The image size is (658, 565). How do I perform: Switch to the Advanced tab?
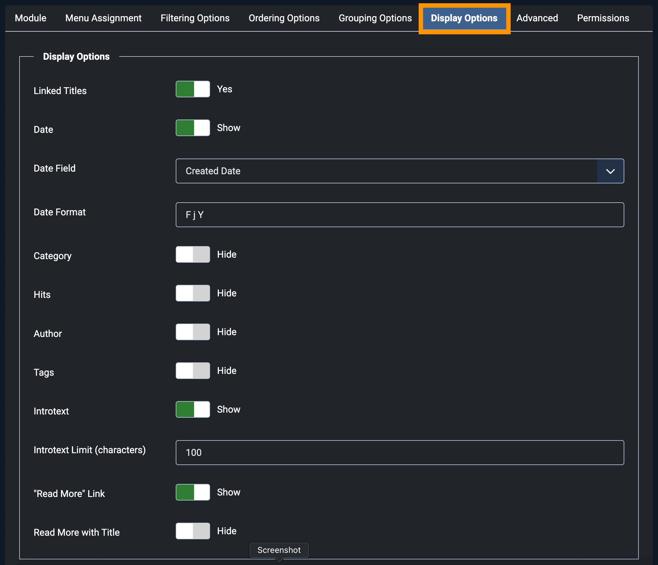(x=537, y=18)
